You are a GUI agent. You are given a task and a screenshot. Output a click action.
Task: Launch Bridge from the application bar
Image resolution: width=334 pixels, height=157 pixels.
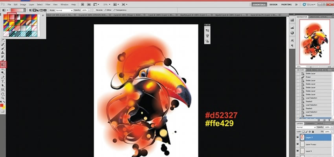(x=83, y=4)
